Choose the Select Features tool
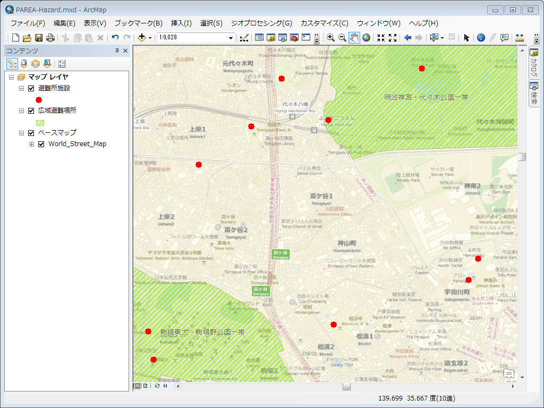The height and width of the screenshot is (408, 544). (x=433, y=38)
